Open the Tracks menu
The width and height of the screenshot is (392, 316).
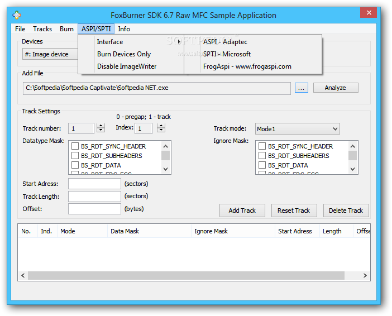click(x=42, y=29)
